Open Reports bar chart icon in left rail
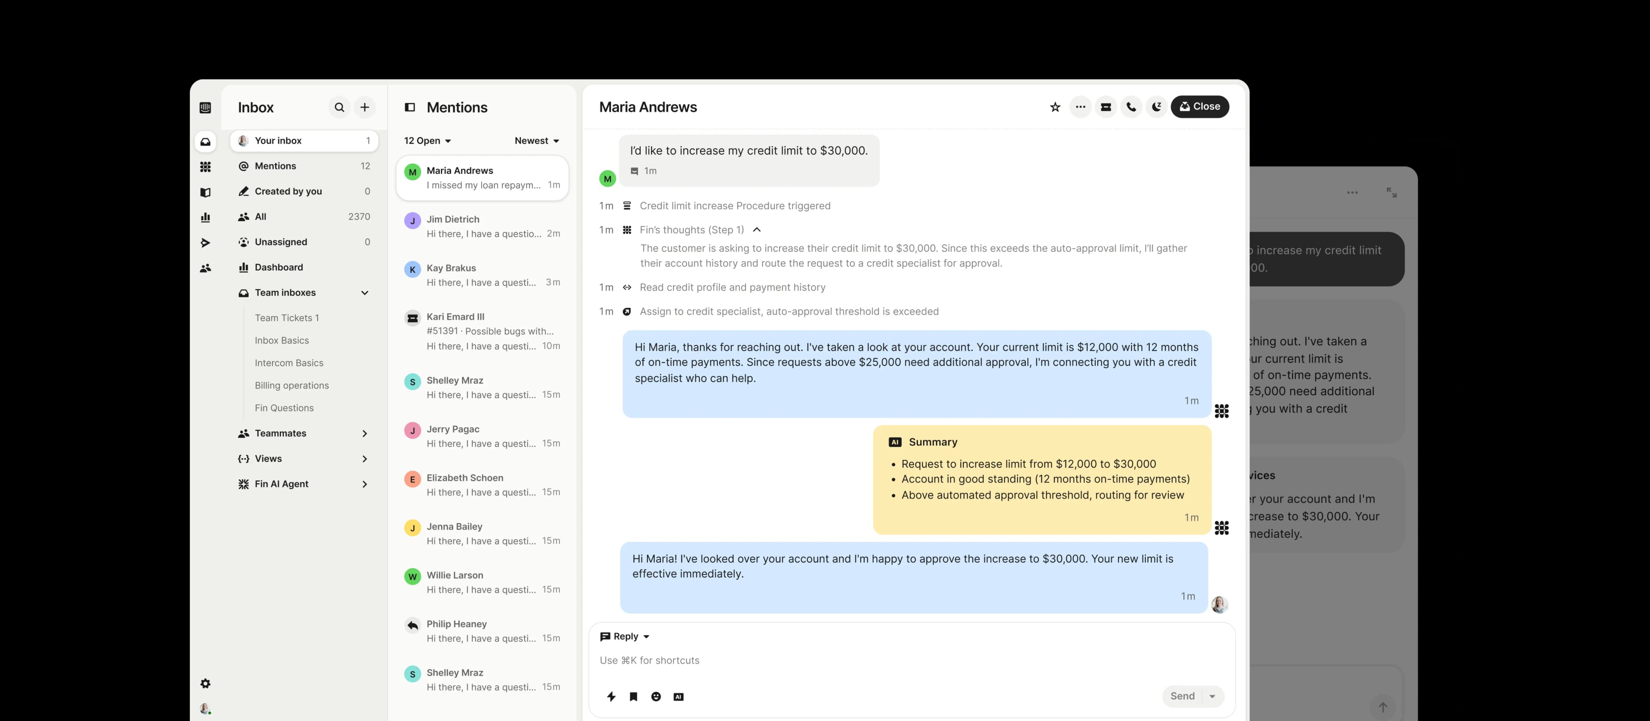Viewport: 1650px width, 721px height. 205,218
